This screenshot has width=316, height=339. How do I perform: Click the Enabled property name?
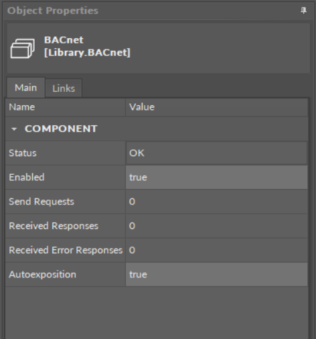pos(27,178)
